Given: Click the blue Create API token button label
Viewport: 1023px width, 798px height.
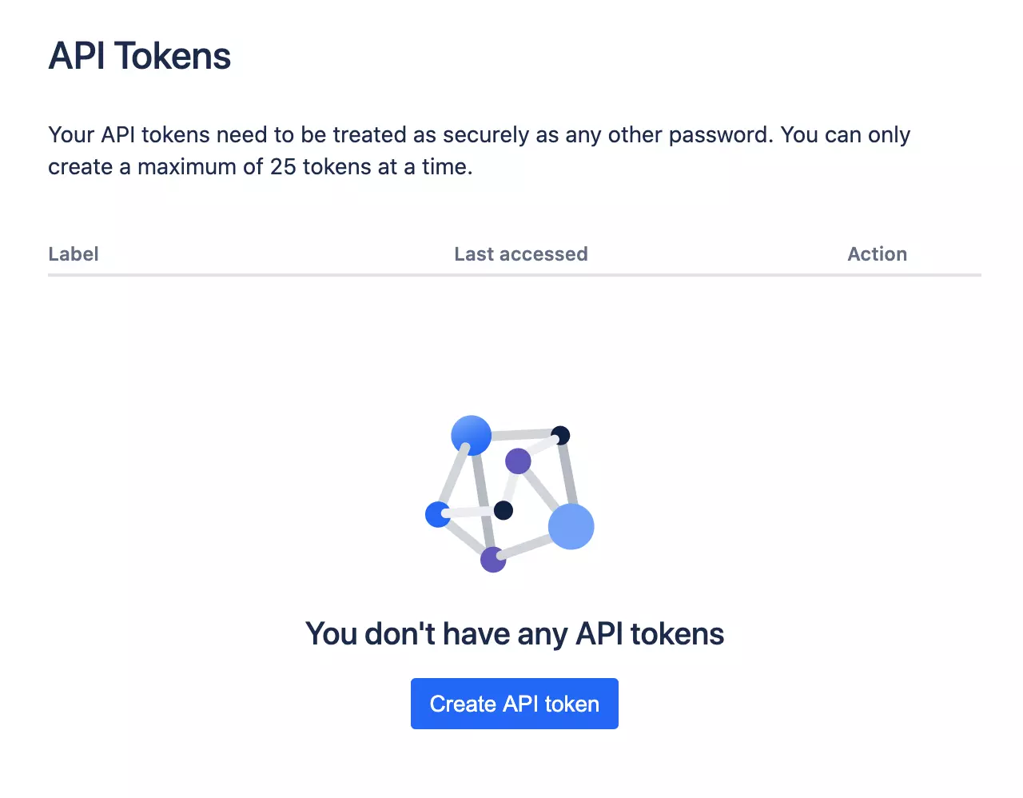Looking at the screenshot, I should [514, 704].
